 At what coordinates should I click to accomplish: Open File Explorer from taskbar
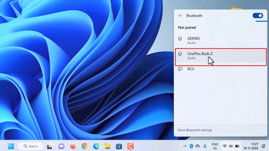point(108,146)
